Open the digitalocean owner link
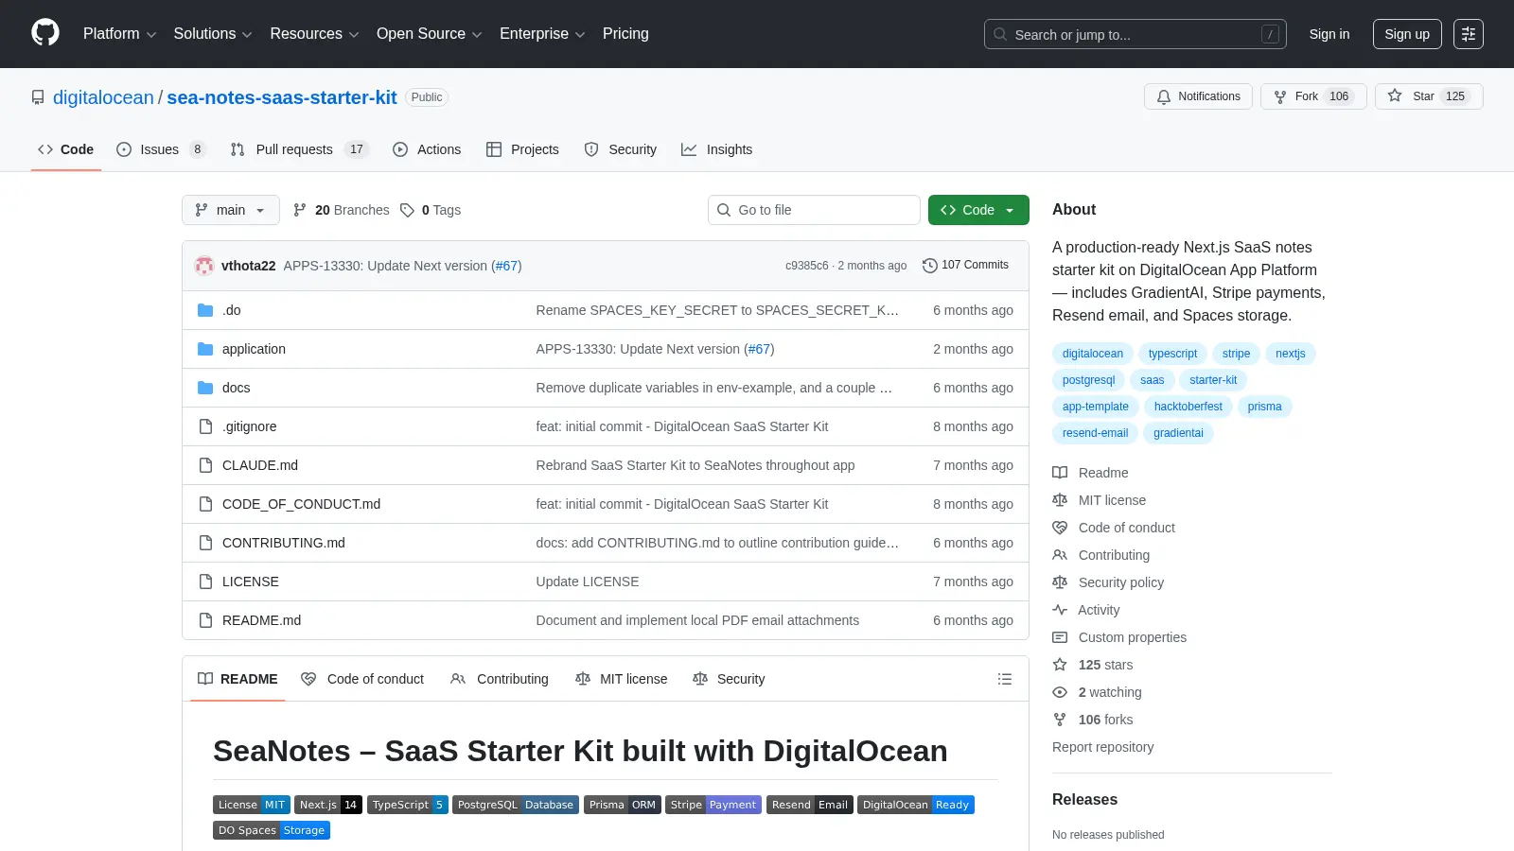 click(103, 97)
